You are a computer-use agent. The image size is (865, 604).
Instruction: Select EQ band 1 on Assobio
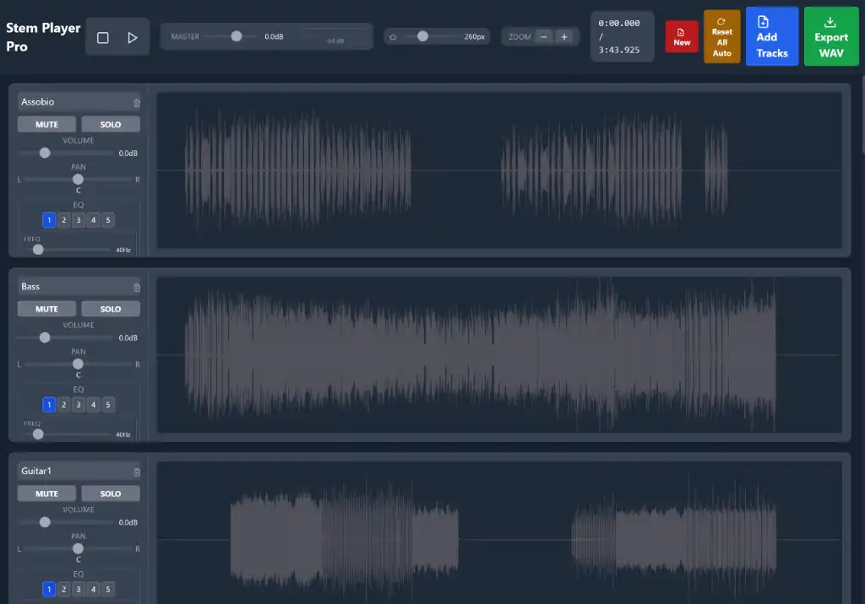[49, 220]
